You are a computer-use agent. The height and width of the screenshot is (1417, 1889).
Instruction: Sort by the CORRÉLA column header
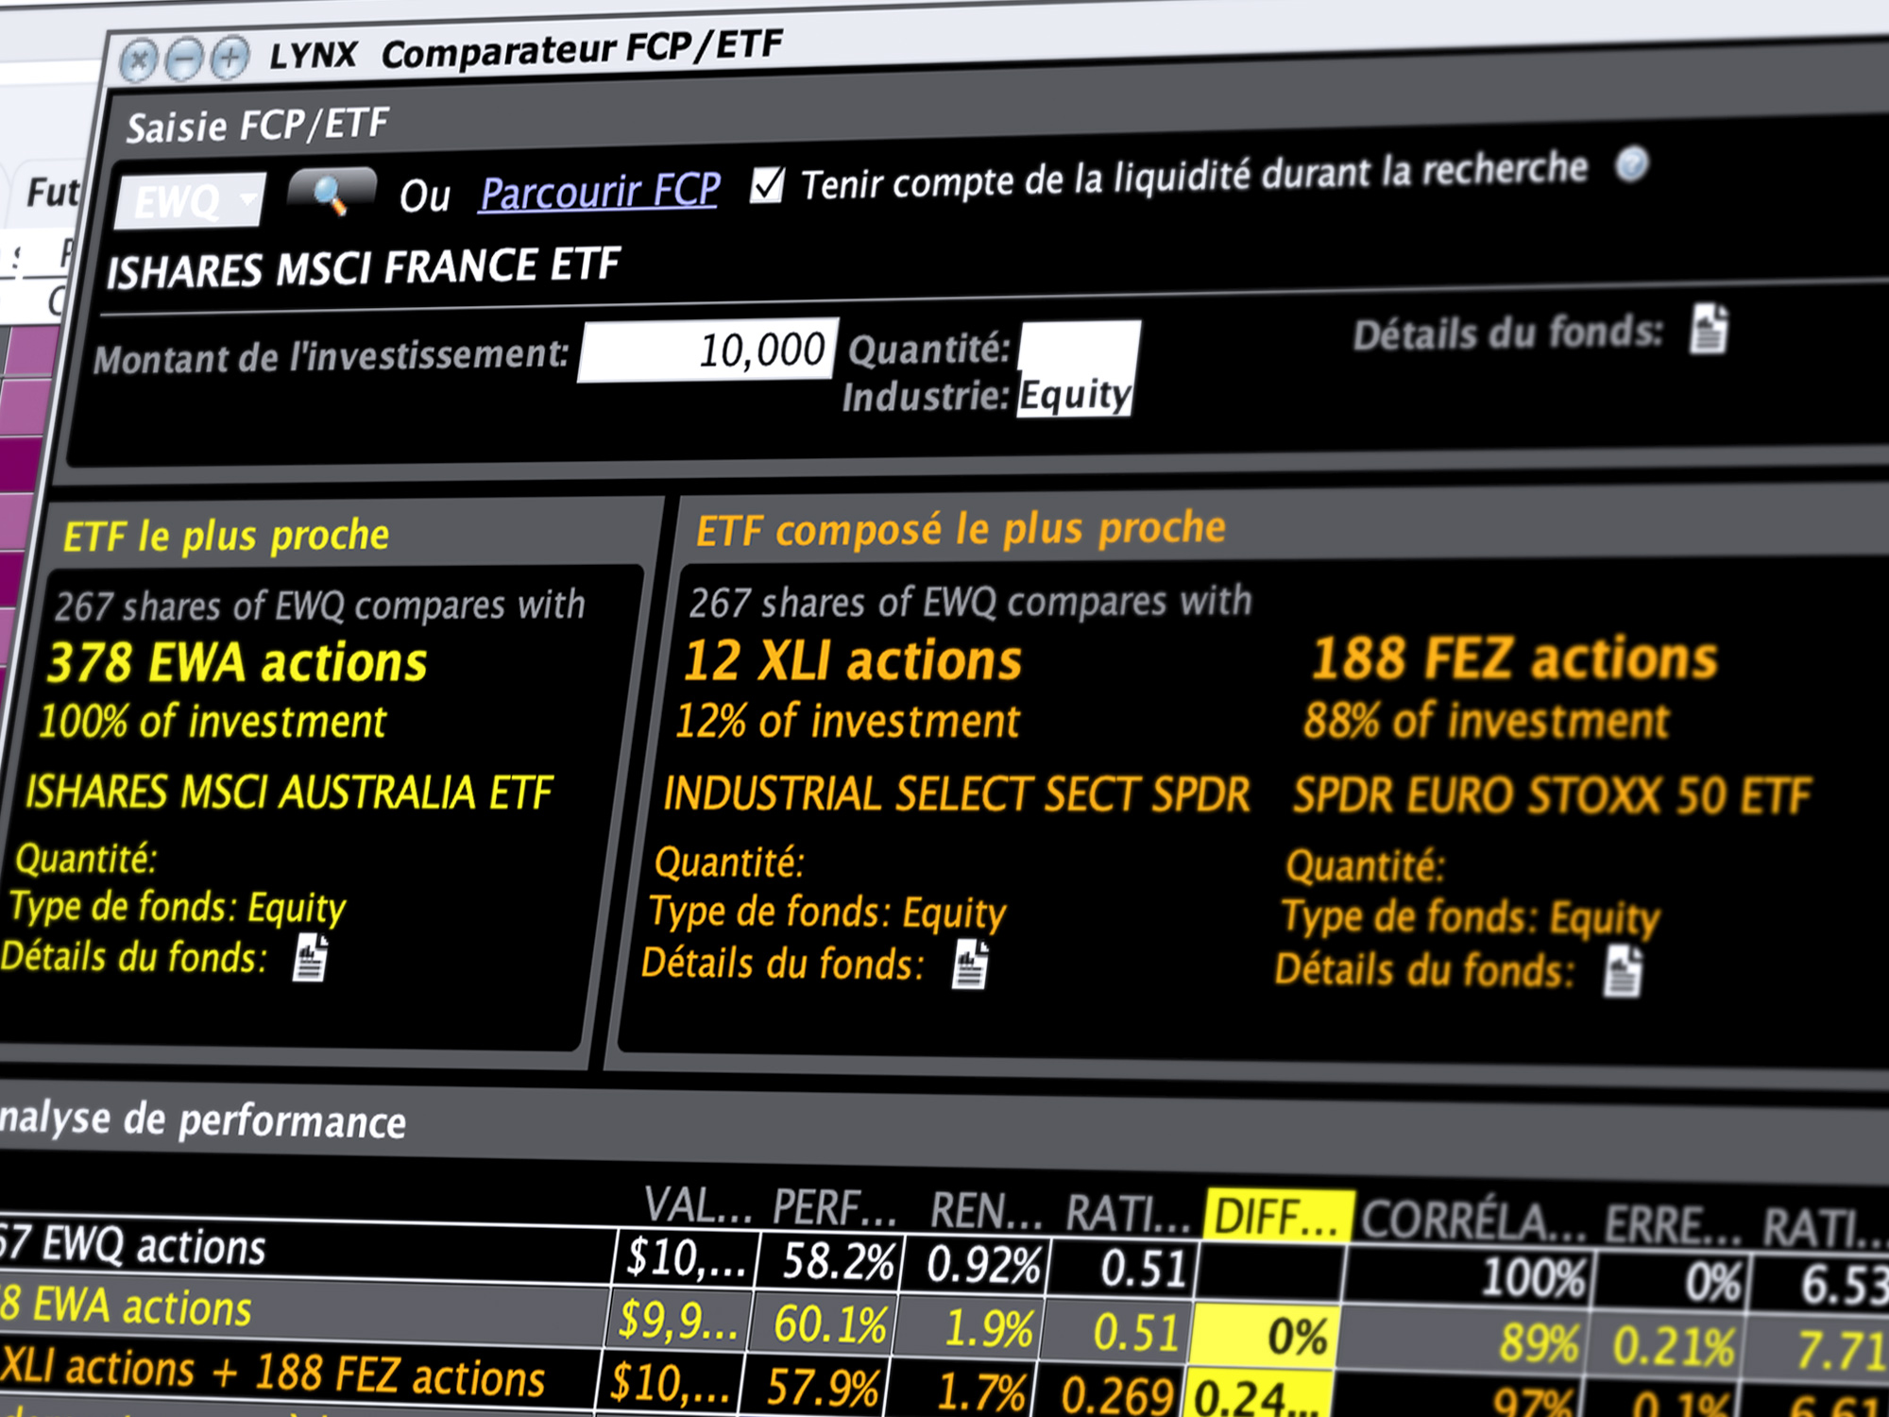1473,1221
